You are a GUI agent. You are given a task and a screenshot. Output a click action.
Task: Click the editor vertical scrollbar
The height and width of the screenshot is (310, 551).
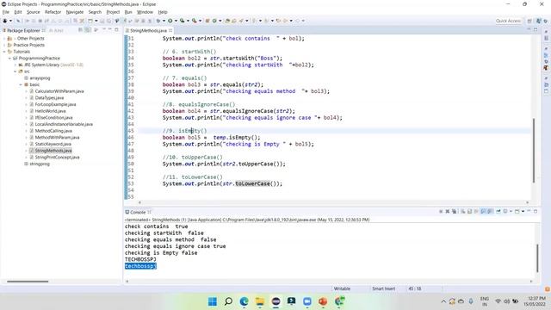(534, 151)
